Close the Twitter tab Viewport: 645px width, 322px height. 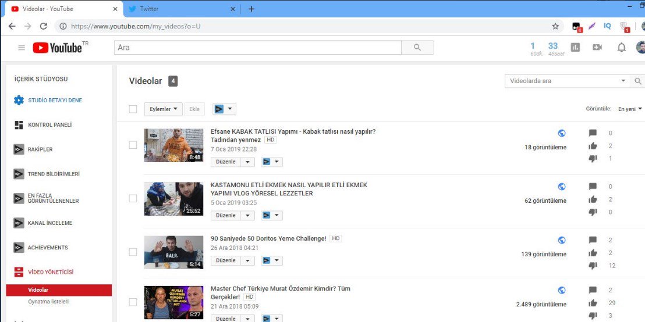pyautogui.click(x=233, y=9)
